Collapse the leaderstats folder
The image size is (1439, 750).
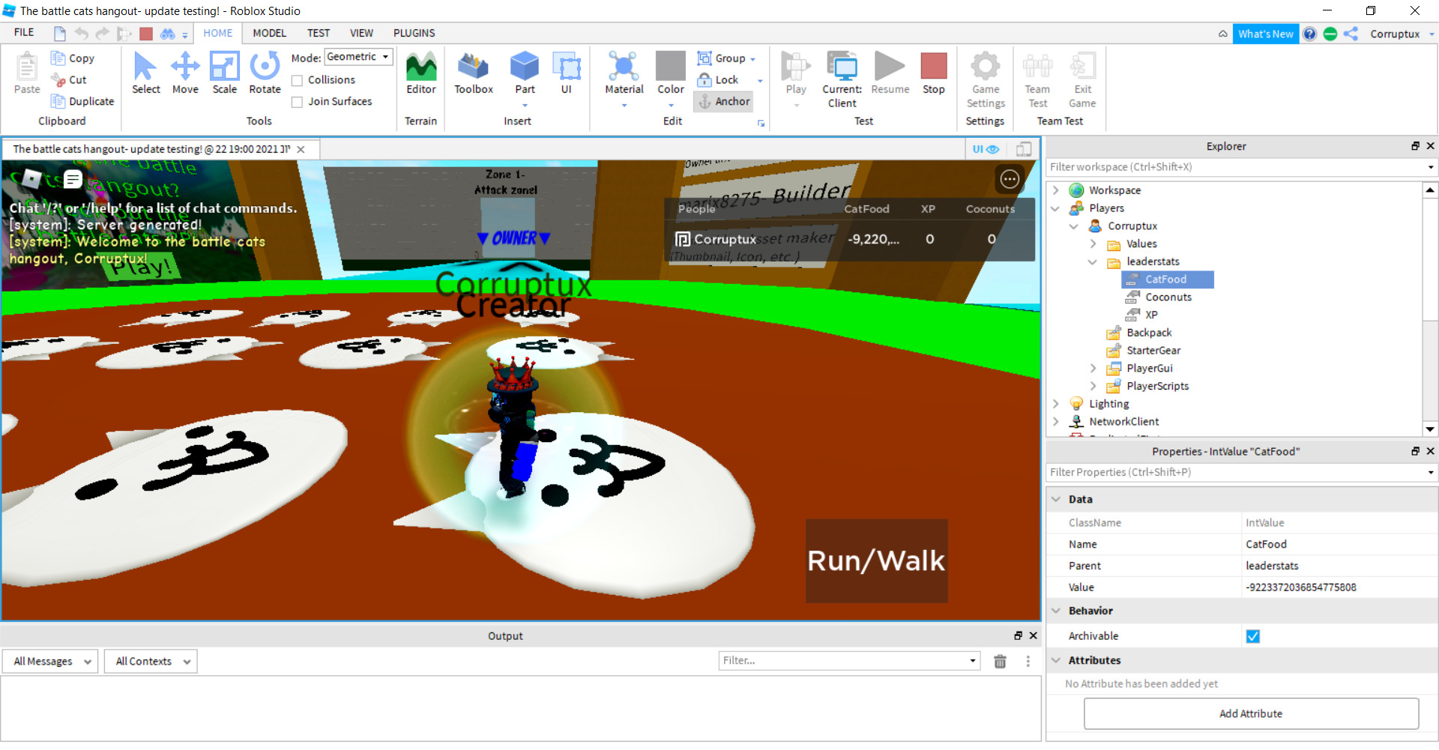[1093, 261]
